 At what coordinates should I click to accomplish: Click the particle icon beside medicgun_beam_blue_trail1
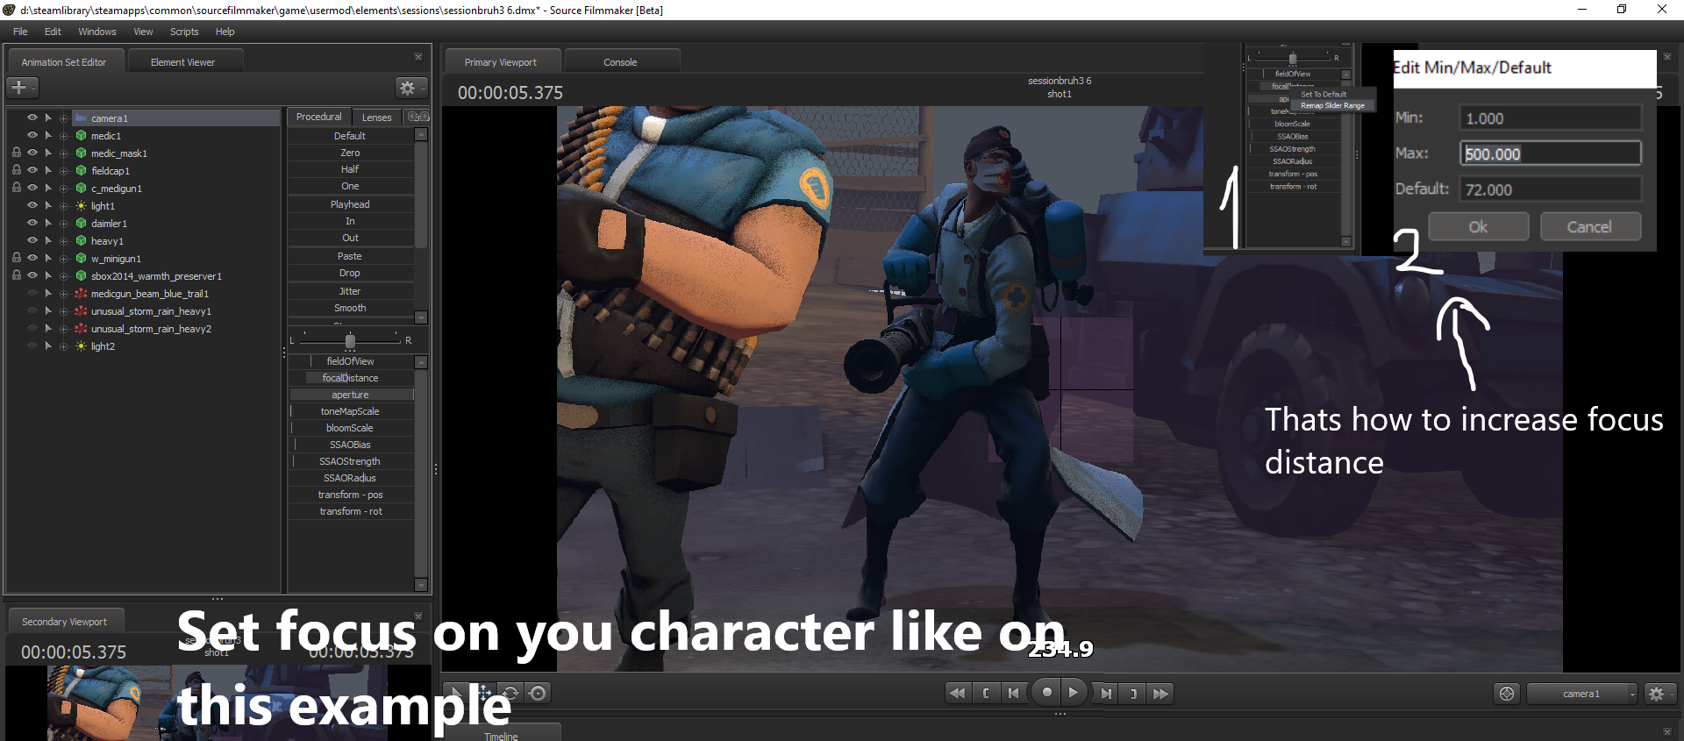tap(82, 294)
